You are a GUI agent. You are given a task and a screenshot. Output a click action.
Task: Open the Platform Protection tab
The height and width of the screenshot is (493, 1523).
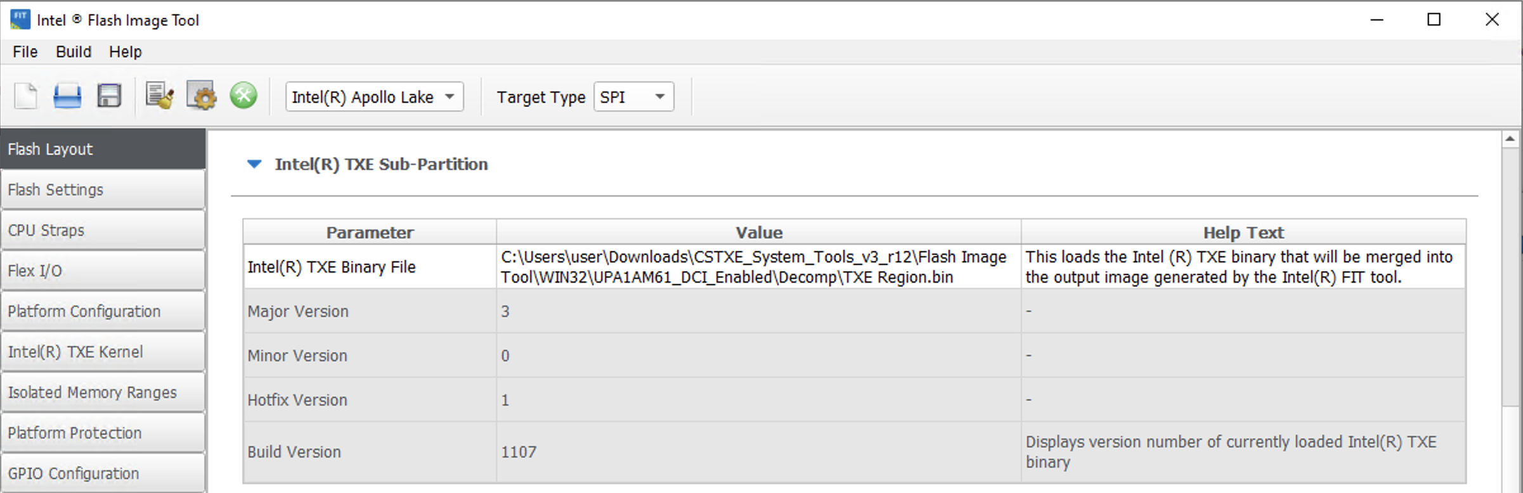pos(103,433)
